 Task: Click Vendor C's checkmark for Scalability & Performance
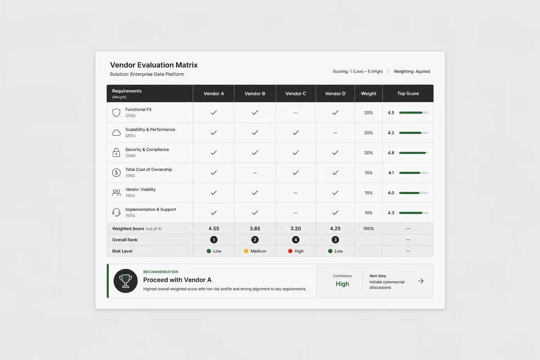[296, 133]
